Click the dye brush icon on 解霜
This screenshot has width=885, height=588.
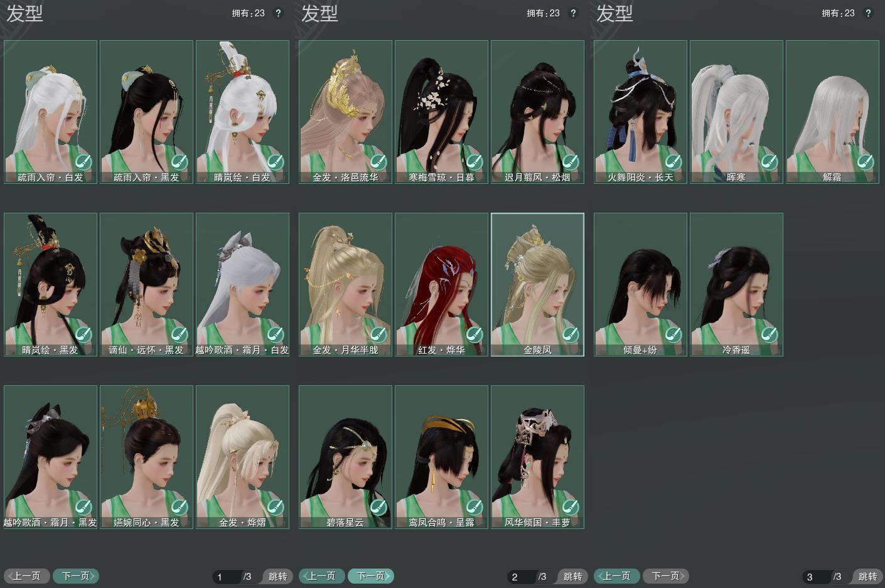pyautogui.click(x=866, y=162)
